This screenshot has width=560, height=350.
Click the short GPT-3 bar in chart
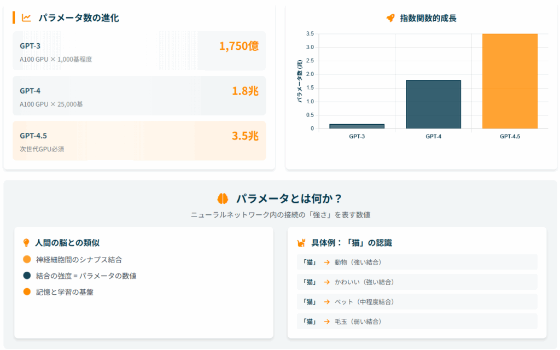point(357,126)
